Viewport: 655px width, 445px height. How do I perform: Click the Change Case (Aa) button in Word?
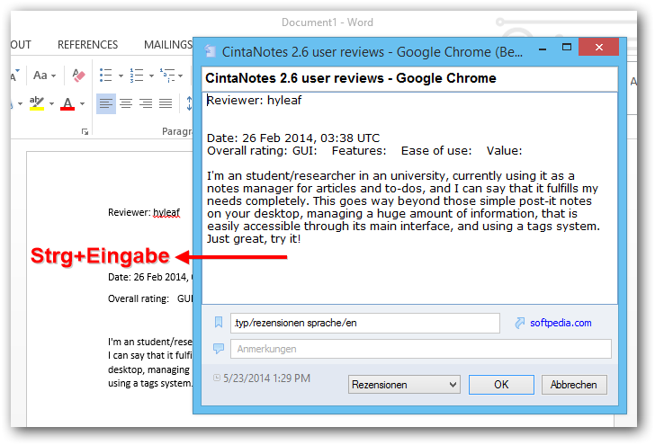tap(40, 76)
